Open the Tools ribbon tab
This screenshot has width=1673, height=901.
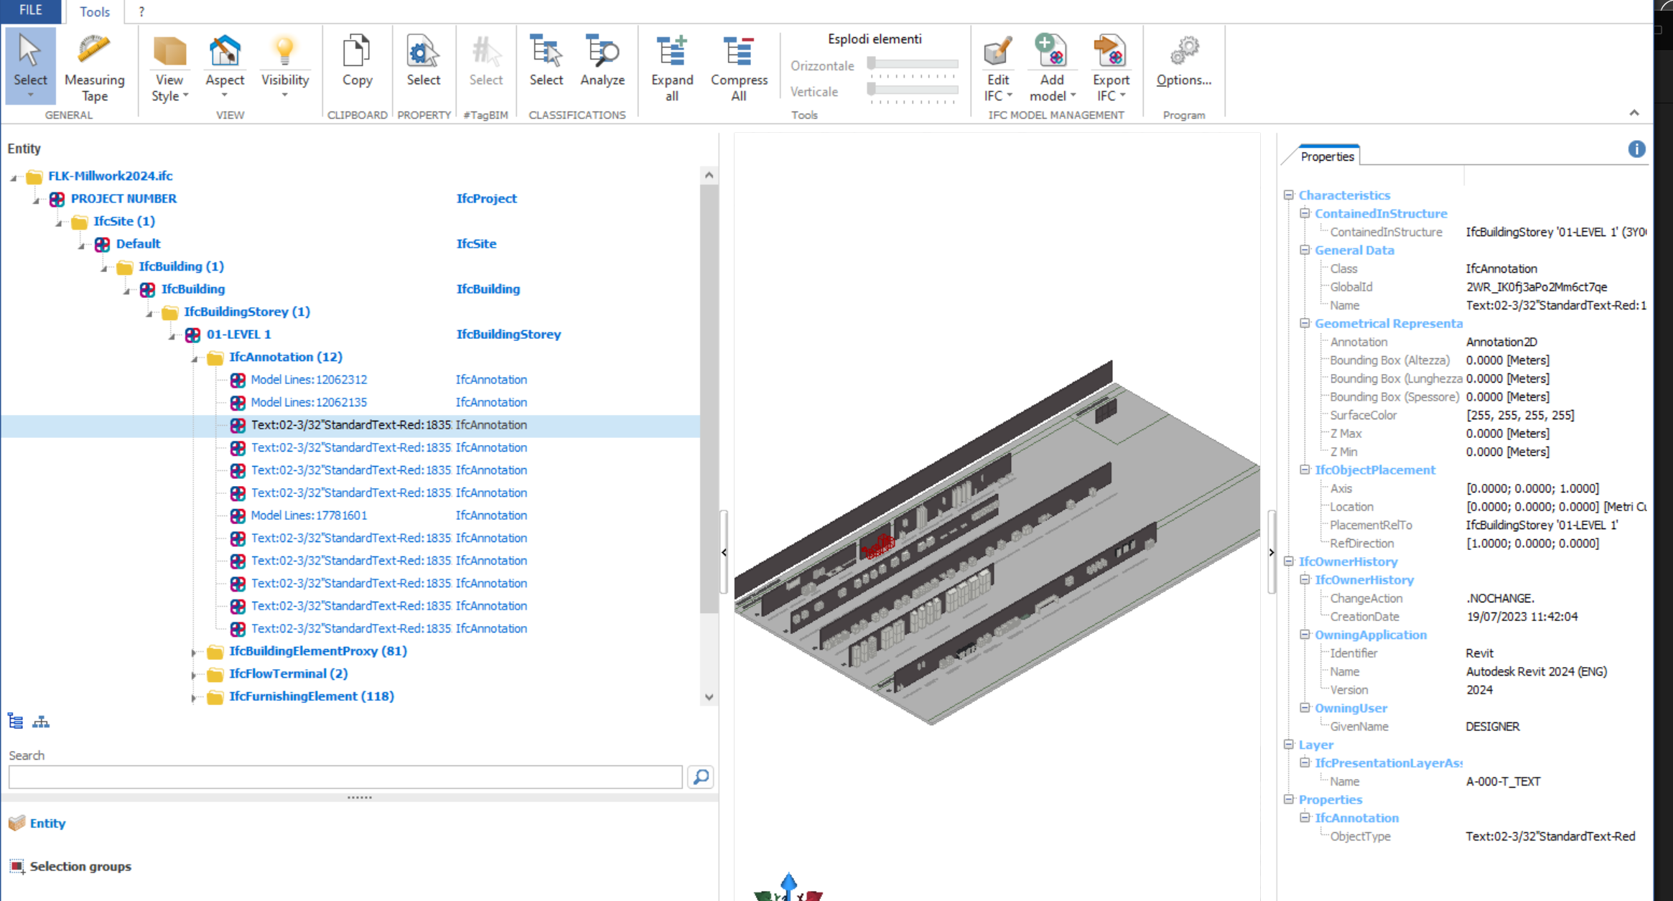[x=94, y=11]
